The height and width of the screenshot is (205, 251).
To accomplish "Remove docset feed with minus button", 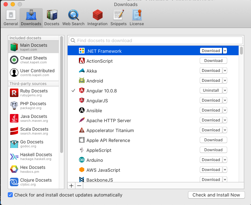I will click(x=79, y=186).
